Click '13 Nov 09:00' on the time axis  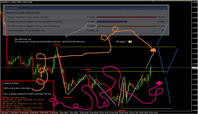click(x=124, y=112)
